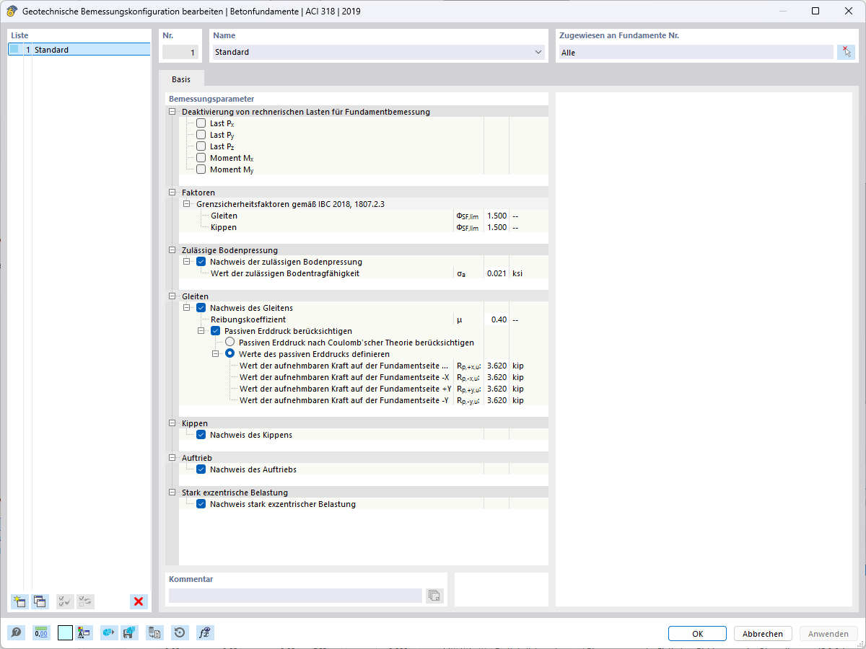Open unit and decimal places settings
The height and width of the screenshot is (649, 866).
[x=40, y=632]
